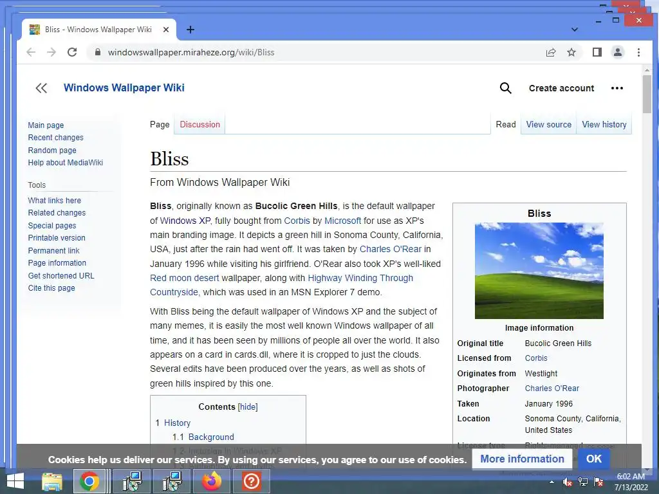Go back to previous page in Chrome
This screenshot has height=494, width=659.
pos(31,52)
